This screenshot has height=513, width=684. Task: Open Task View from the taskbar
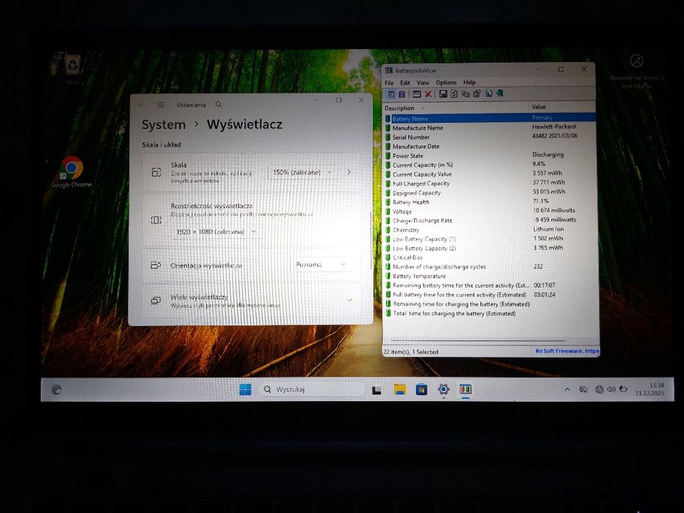point(377,390)
